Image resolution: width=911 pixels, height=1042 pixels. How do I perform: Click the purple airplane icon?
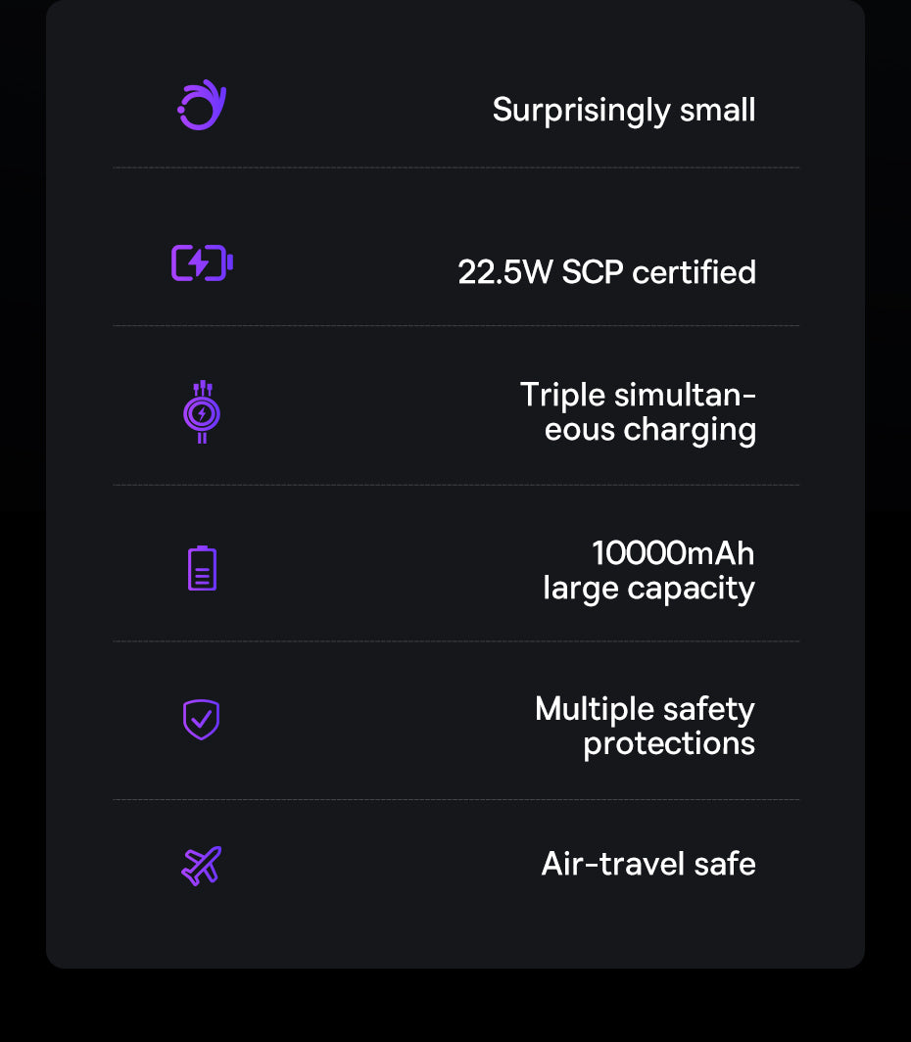click(202, 866)
